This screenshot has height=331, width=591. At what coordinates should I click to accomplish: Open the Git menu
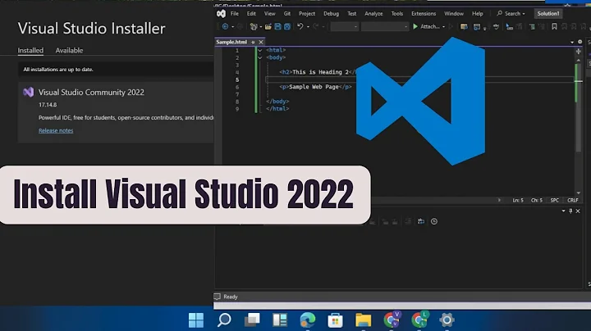287,14
